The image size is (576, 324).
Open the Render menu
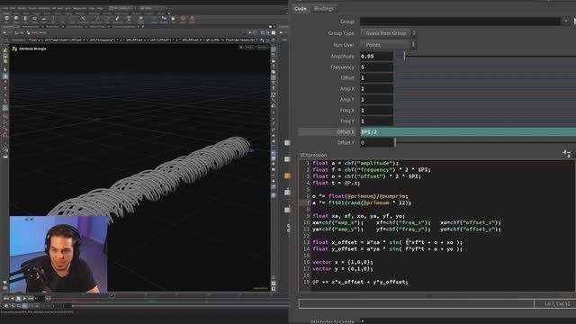(22, 8)
